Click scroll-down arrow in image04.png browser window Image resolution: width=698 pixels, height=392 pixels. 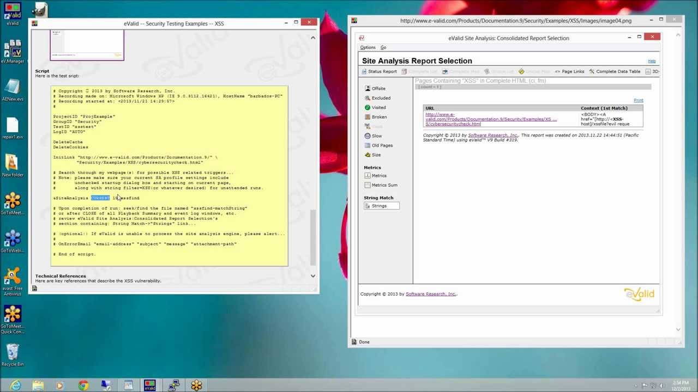678,329
